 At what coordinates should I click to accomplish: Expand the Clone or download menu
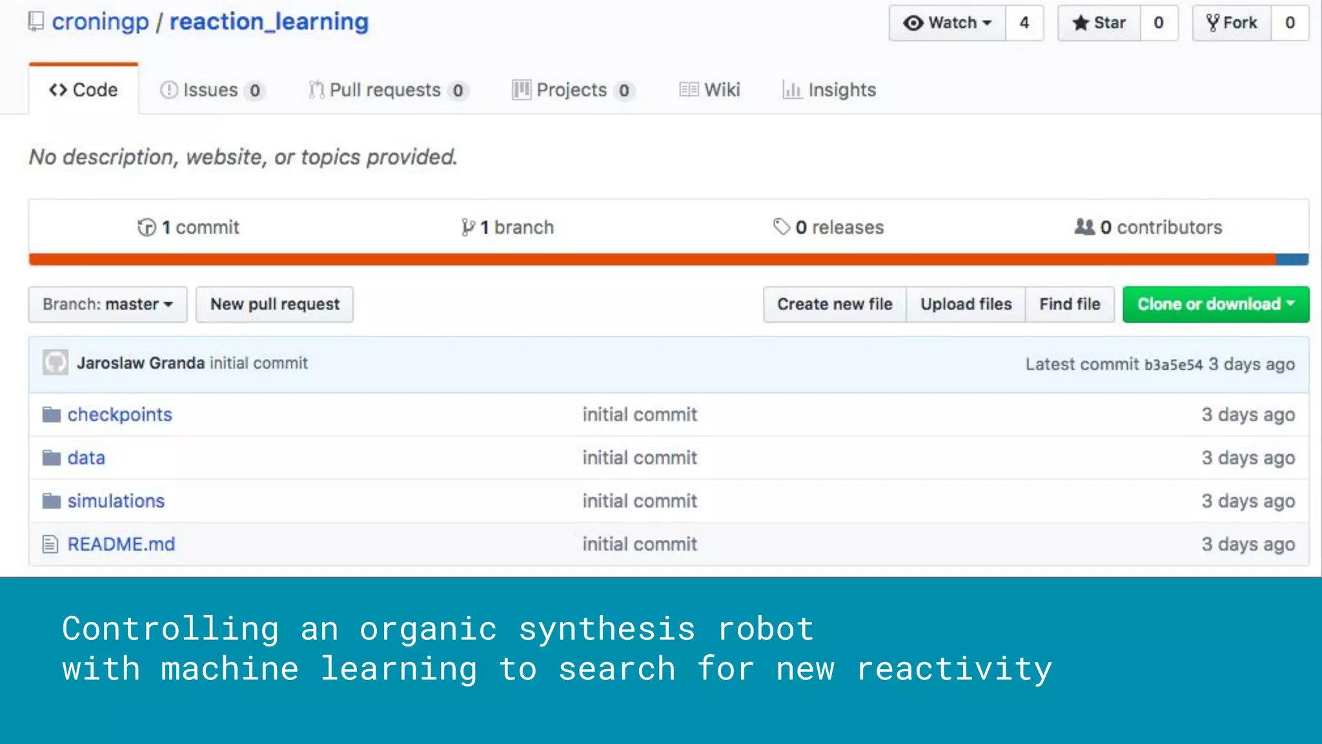point(1215,304)
